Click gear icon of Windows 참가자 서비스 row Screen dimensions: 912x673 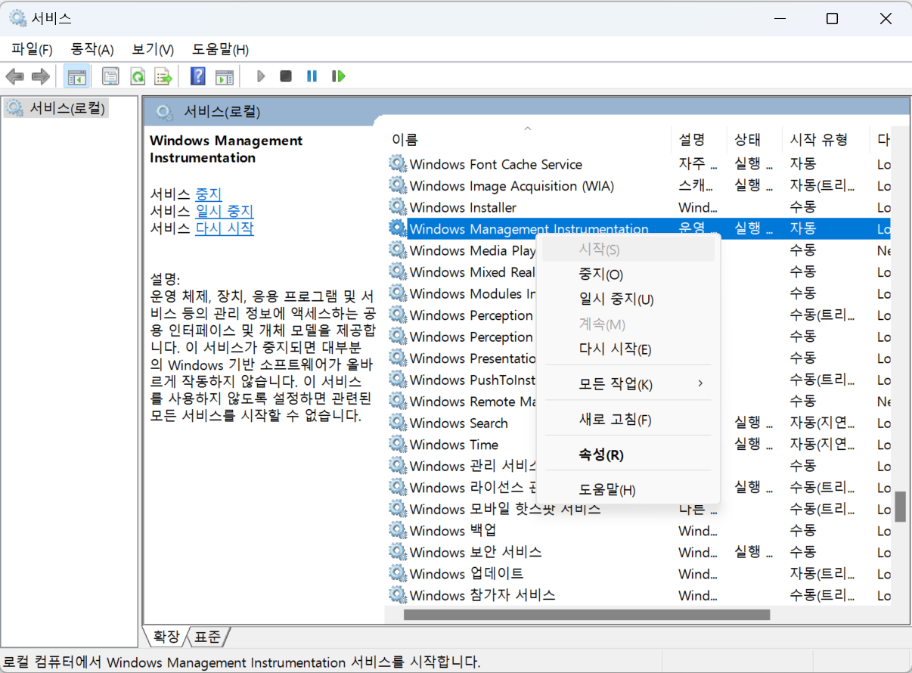point(397,595)
